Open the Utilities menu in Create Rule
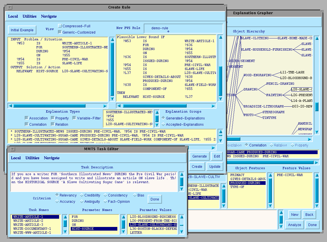Viewport: 327px width, 242px height. coord(30,16)
